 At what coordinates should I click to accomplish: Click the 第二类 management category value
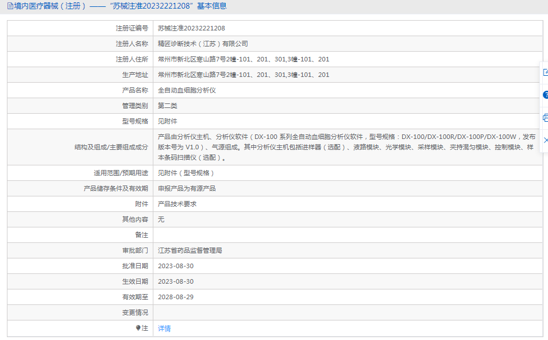(167, 106)
